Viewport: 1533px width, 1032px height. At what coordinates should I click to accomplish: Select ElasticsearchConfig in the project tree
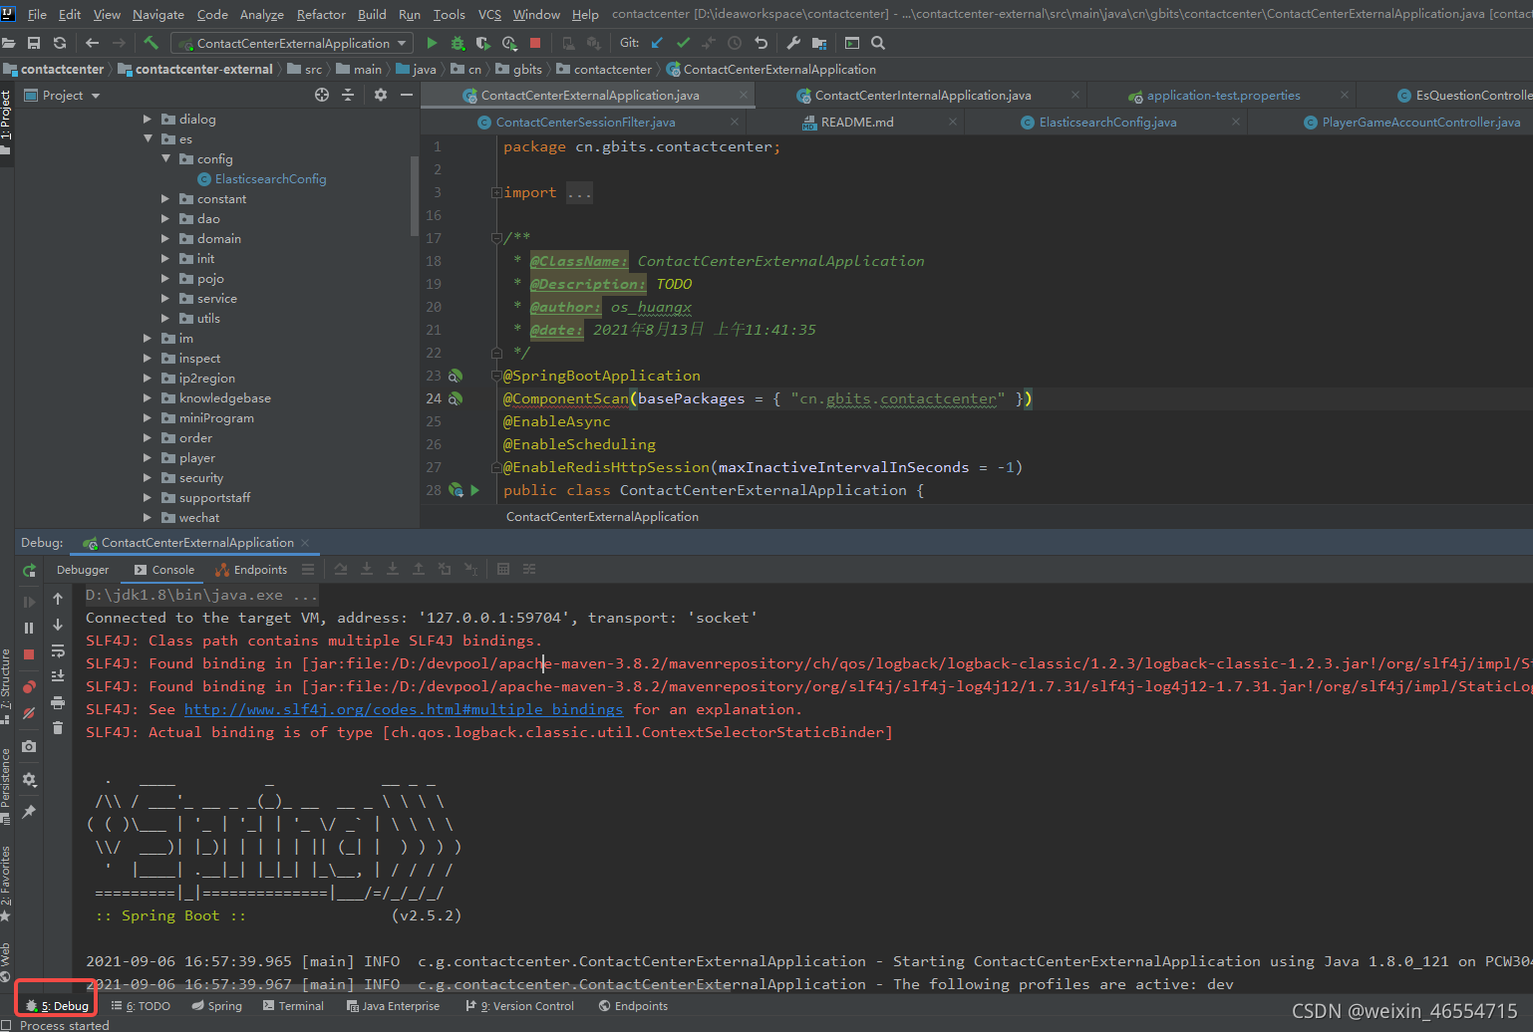point(270,179)
